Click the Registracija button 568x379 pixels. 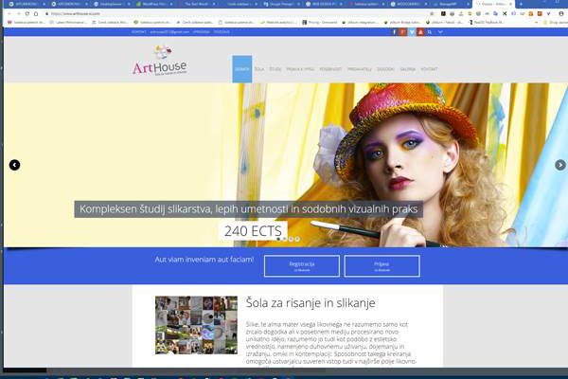tap(302, 266)
